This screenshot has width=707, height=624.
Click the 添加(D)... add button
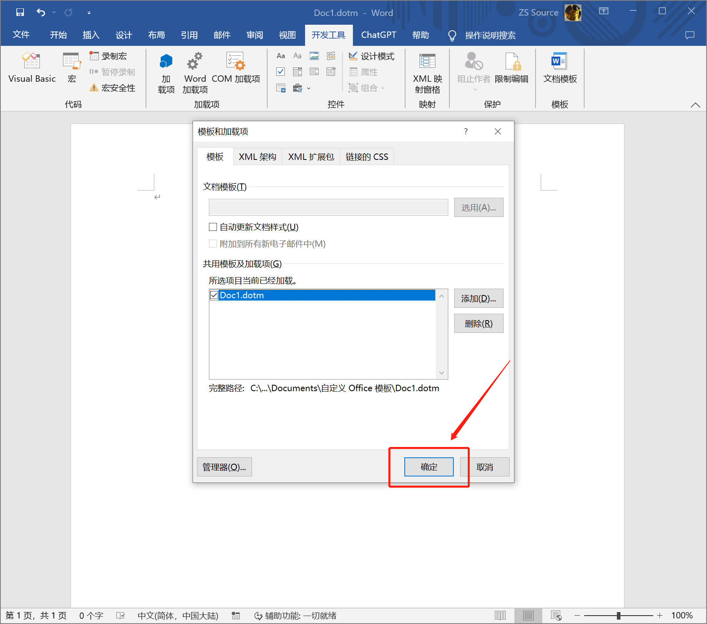(479, 299)
